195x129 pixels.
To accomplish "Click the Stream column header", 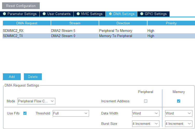I will [x=75, y=23].
